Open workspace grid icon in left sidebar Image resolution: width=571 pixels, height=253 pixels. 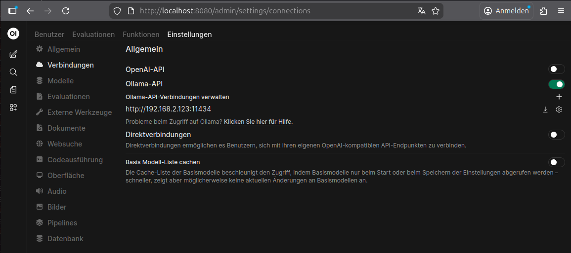pyautogui.click(x=13, y=108)
